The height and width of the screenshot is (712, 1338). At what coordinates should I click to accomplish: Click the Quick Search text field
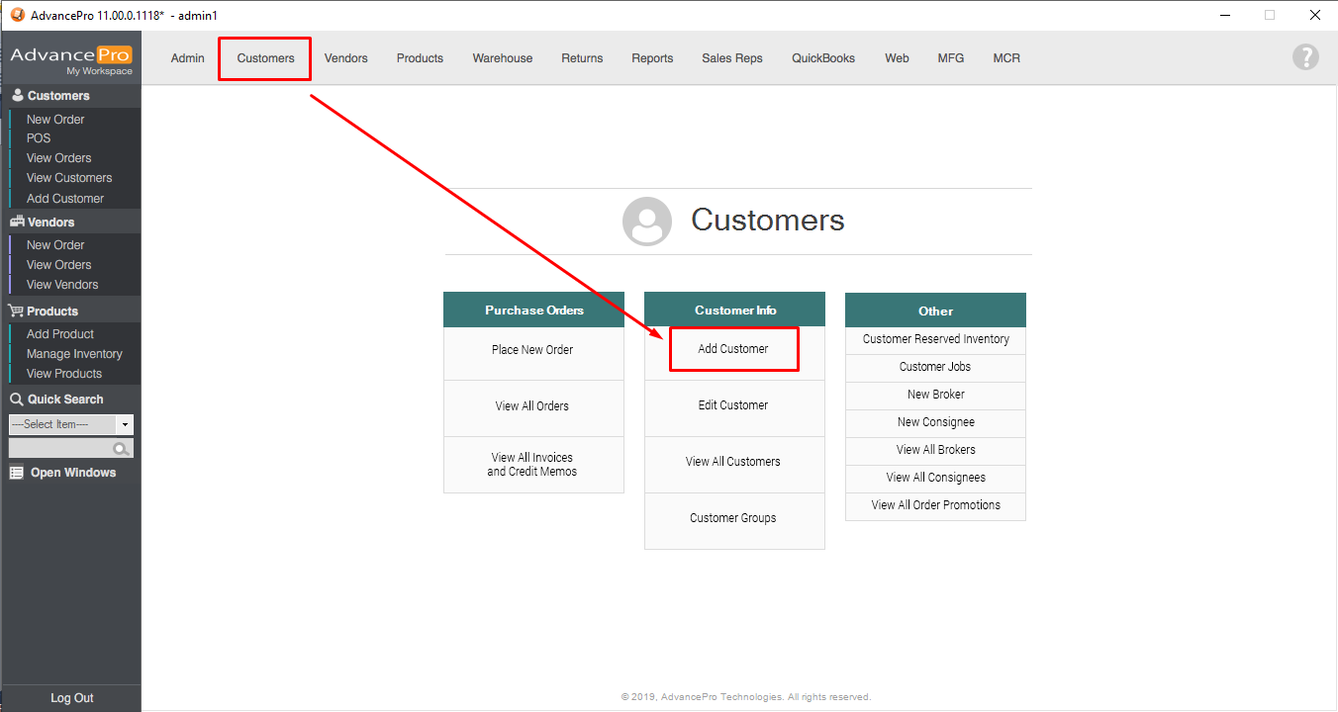pos(59,449)
